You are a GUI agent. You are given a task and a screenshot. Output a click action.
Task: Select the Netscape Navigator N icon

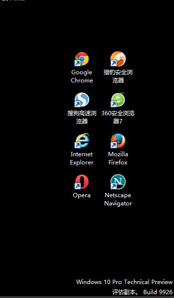click(x=118, y=182)
